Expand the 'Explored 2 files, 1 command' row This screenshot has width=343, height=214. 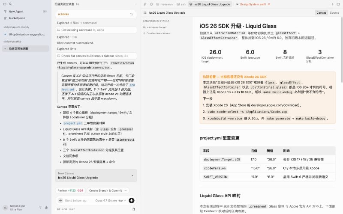coord(77,23)
